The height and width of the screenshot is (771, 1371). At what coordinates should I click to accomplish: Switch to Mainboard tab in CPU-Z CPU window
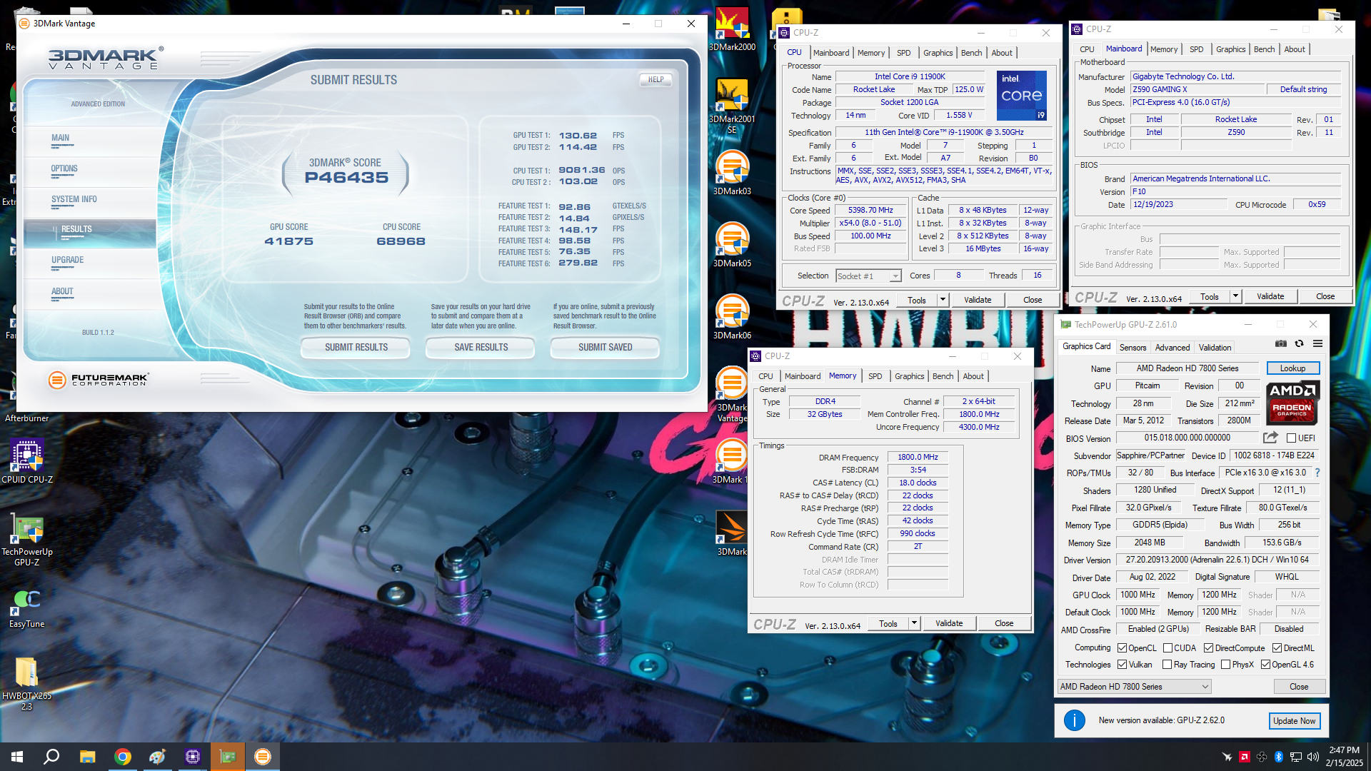pos(831,53)
